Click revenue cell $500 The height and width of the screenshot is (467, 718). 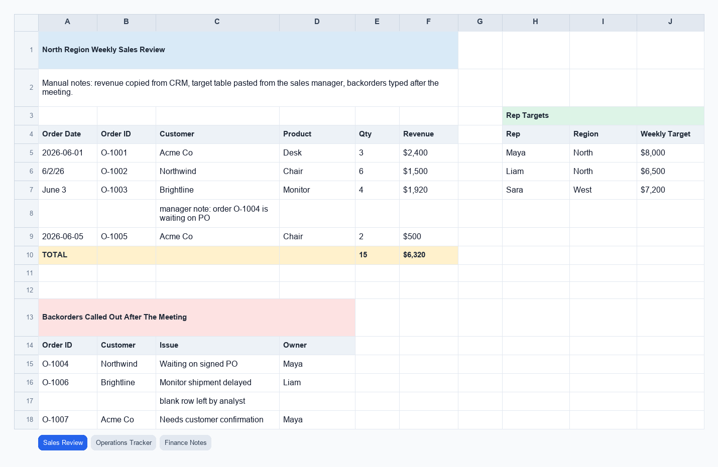pos(429,237)
